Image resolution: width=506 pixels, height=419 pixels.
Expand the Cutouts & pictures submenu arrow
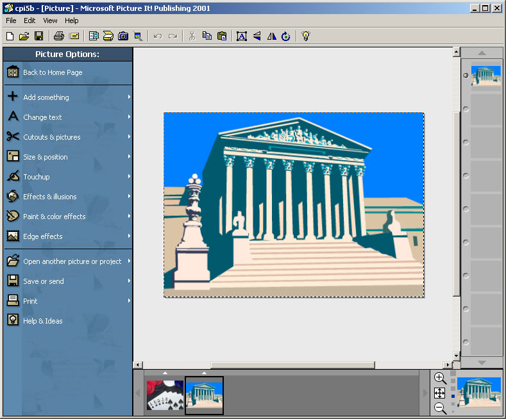click(x=129, y=136)
